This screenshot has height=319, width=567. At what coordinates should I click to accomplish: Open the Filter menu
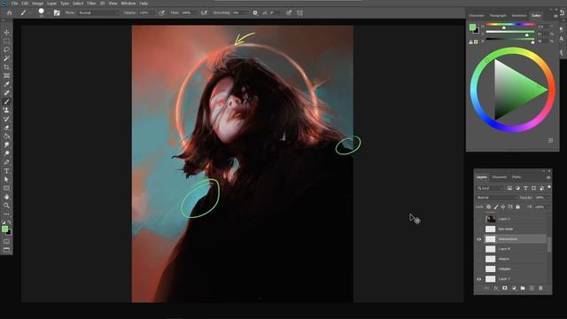pyautogui.click(x=91, y=4)
